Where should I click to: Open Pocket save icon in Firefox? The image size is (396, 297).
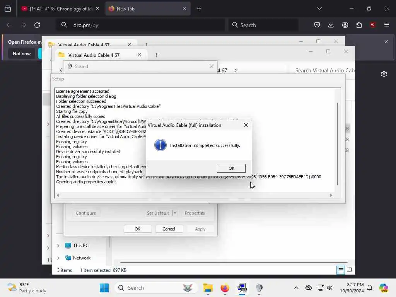[317, 25]
